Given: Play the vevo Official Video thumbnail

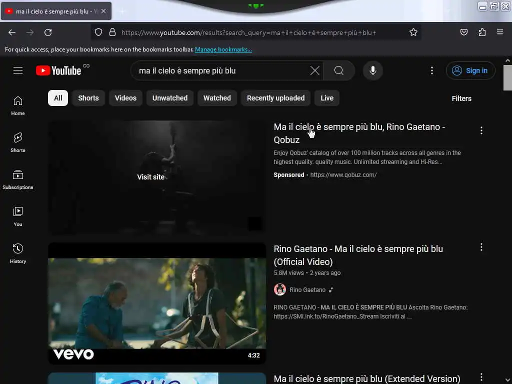Looking at the screenshot, I should pos(157,303).
